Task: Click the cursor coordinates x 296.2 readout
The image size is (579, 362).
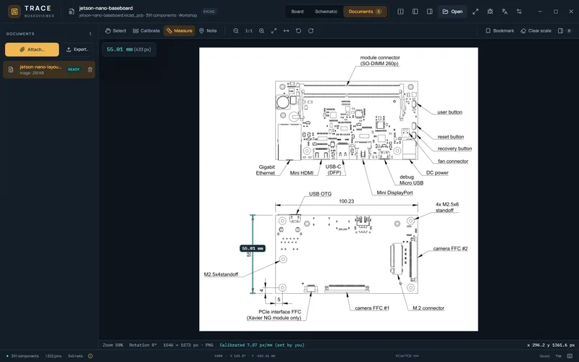Action: (x=551, y=345)
